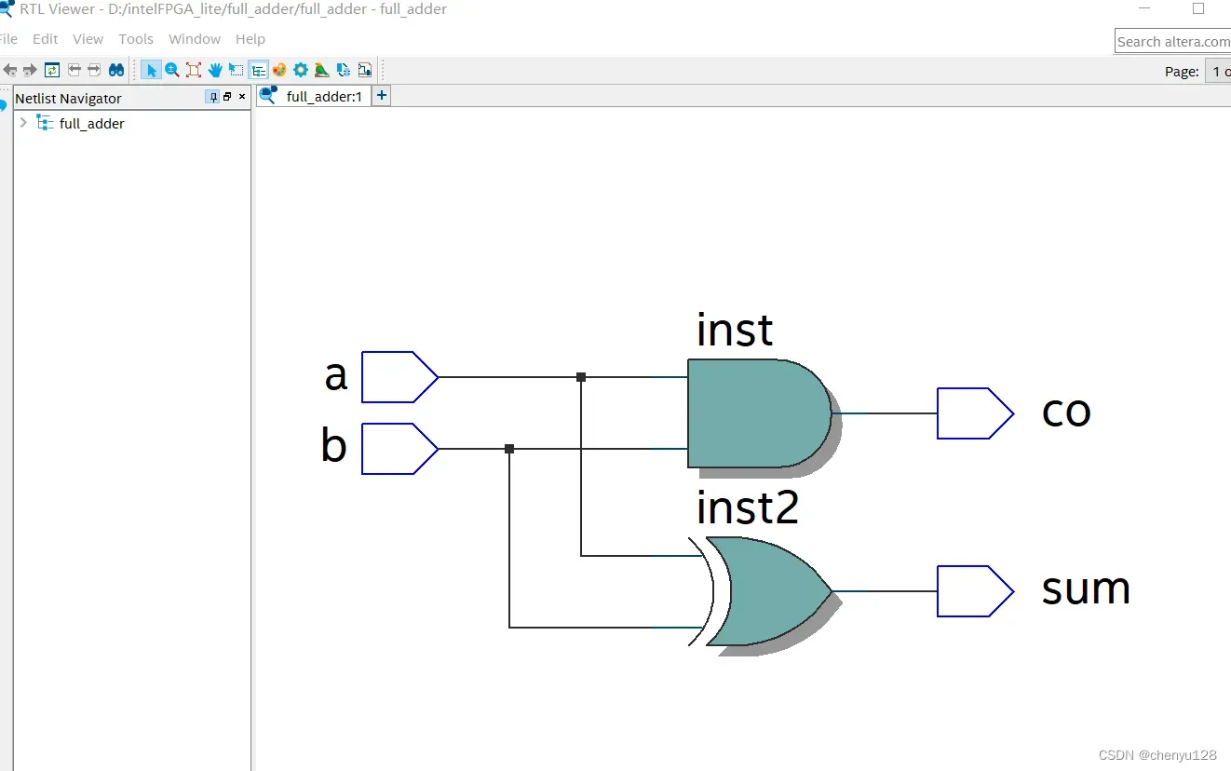Click the "inst" label text
The width and height of the screenshot is (1231, 771).
click(x=735, y=330)
